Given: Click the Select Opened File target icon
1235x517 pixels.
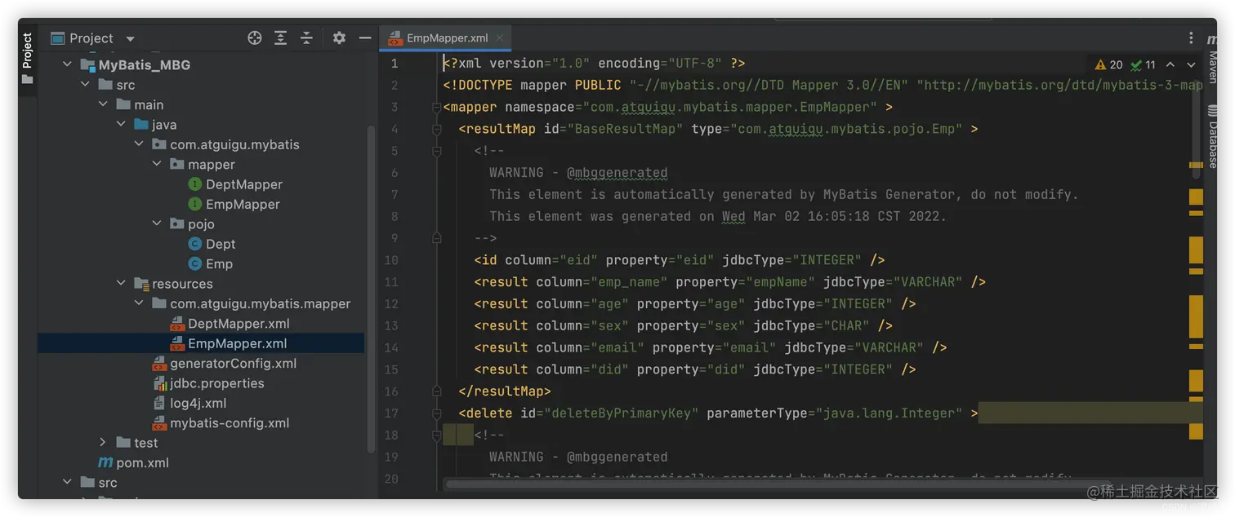Looking at the screenshot, I should pos(255,38).
